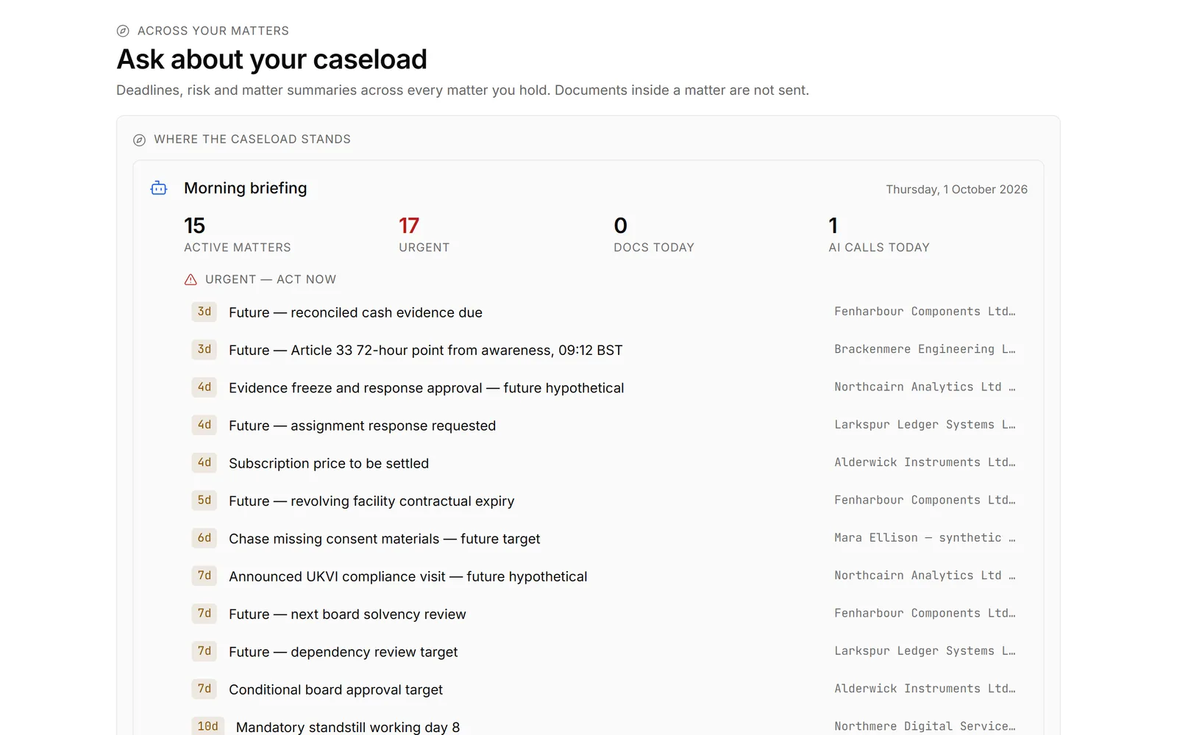Click Alderwick Instruments on Subscription price row
This screenshot has width=1177, height=735.
925,462
